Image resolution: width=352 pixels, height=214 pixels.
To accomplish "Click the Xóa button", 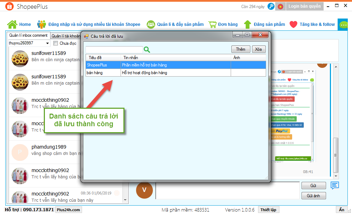I will tap(258, 49).
